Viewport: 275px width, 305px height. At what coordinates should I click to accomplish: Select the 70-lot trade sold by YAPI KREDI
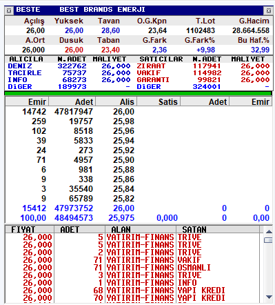click(132, 298)
